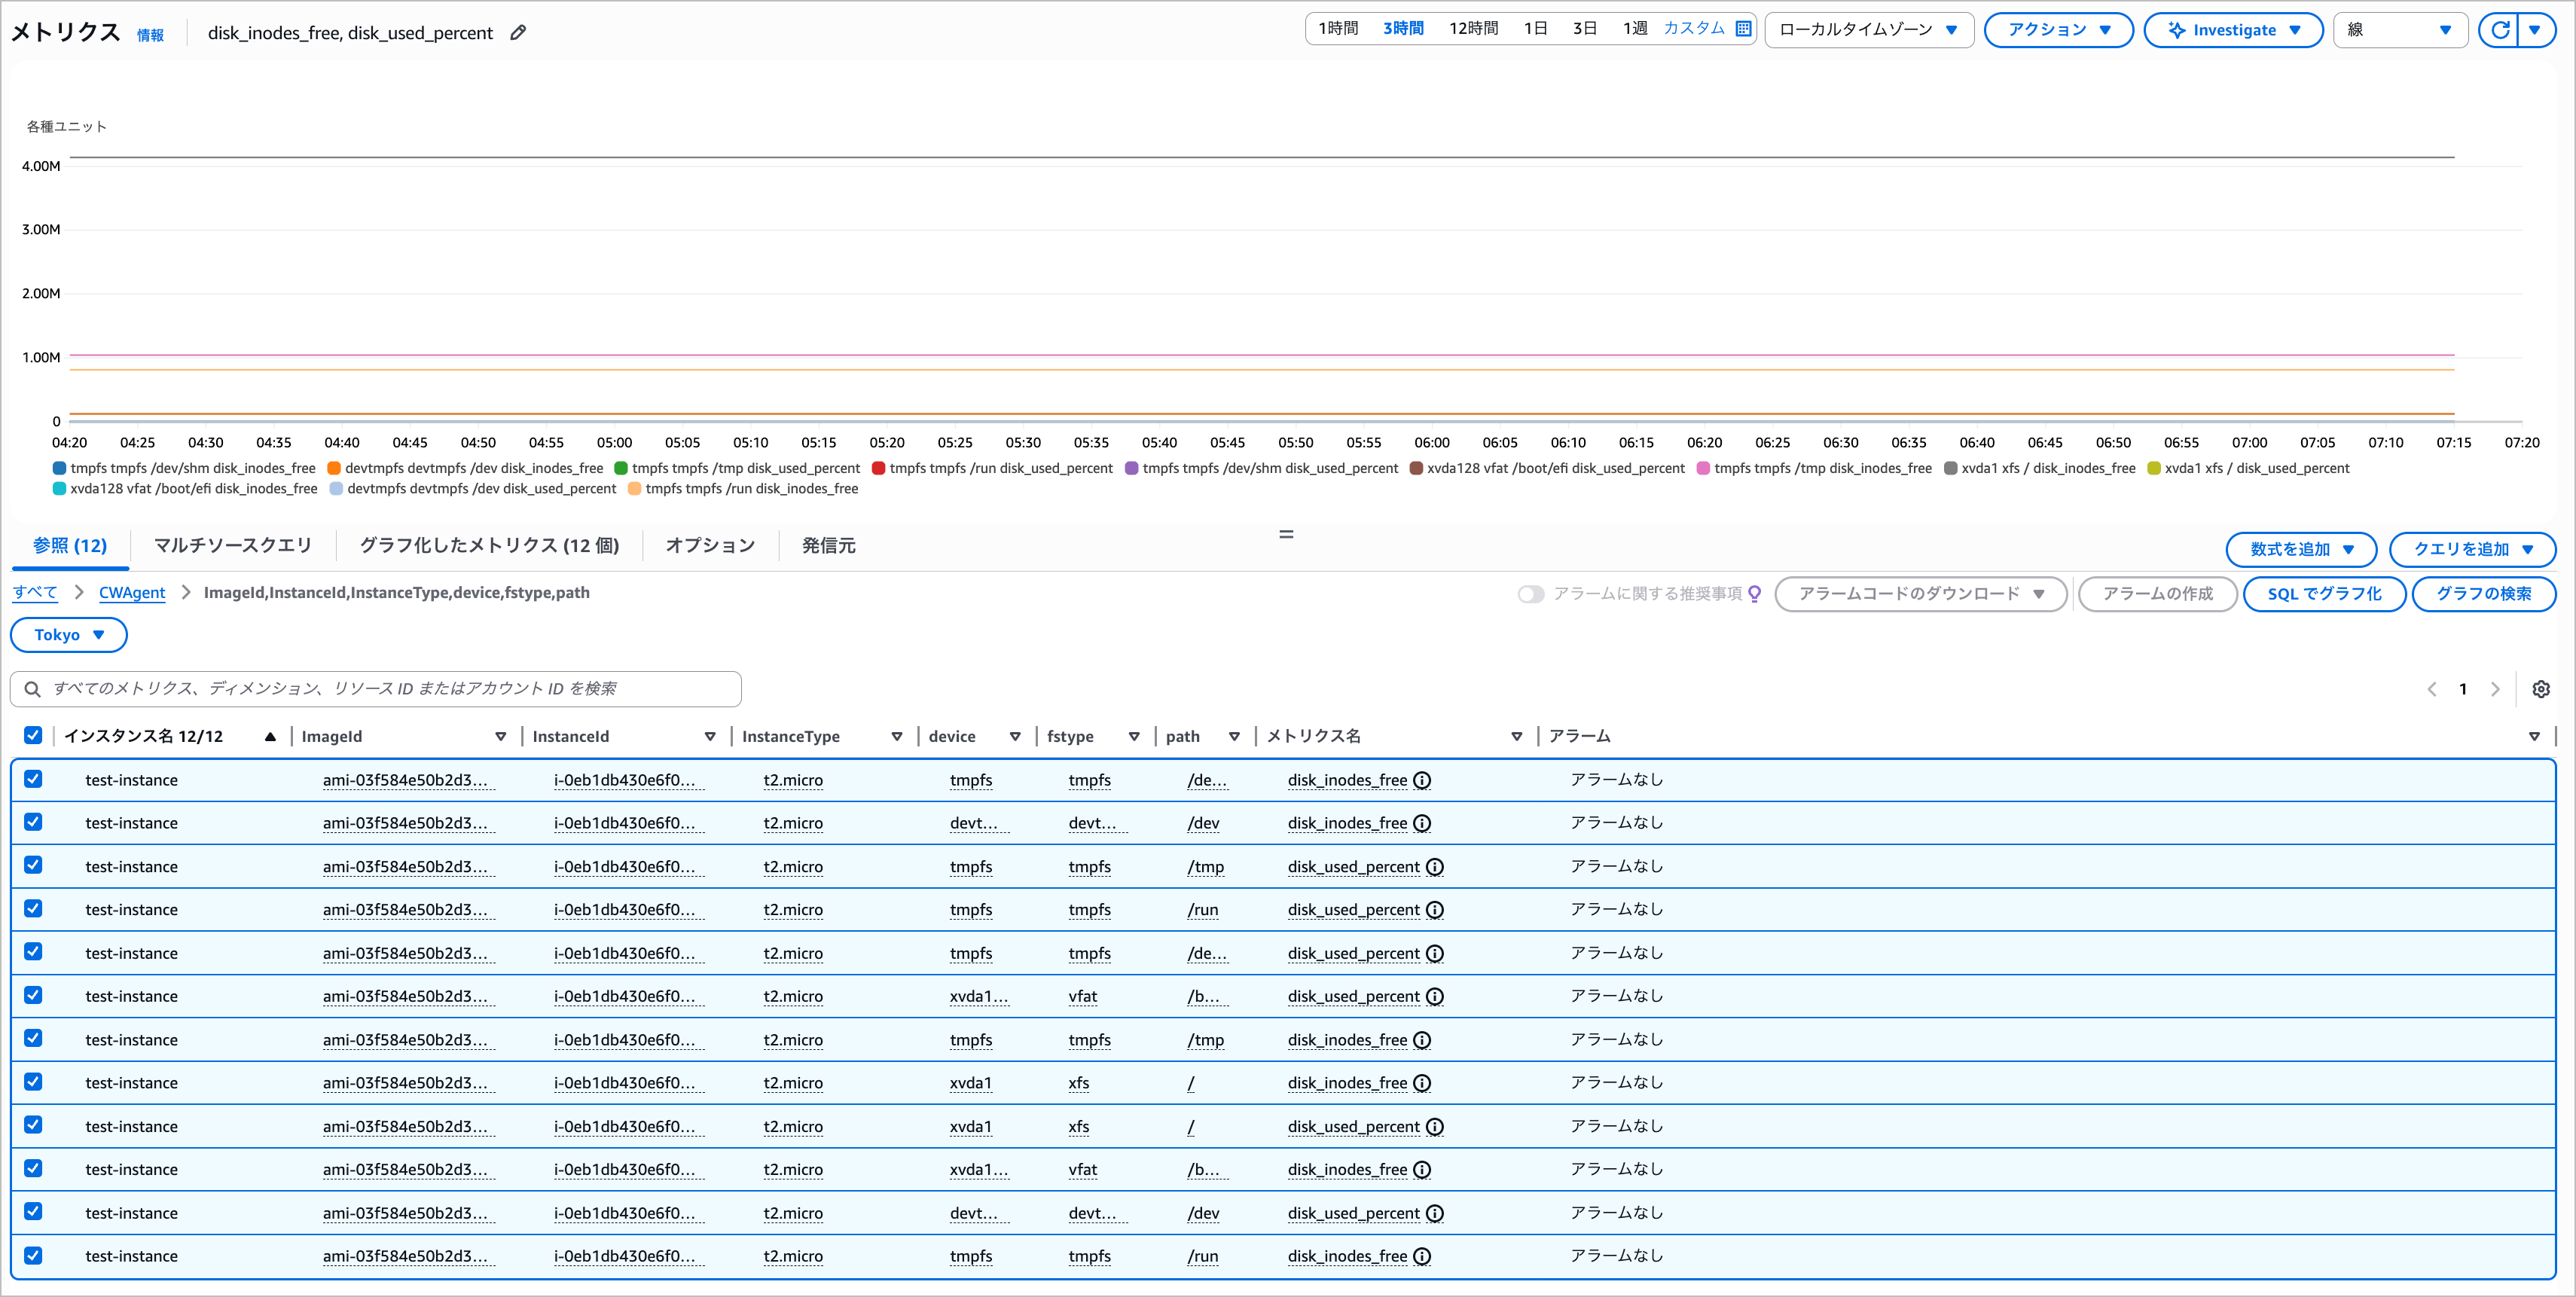Toggle the alarm recommendations switch
2576x1297 pixels.
point(1530,594)
